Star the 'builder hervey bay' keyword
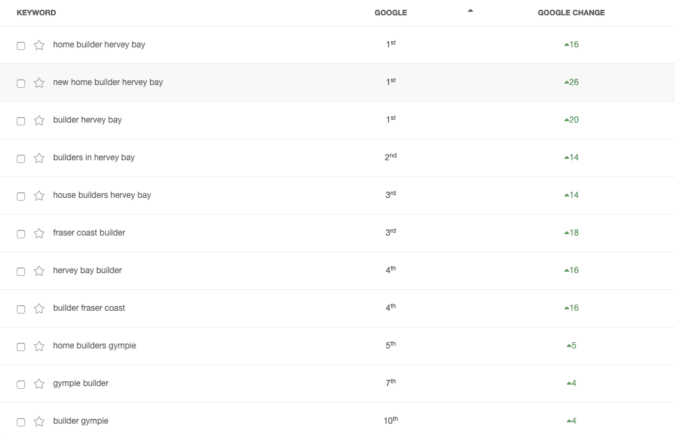Viewport: 675px width, 439px height. (39, 121)
